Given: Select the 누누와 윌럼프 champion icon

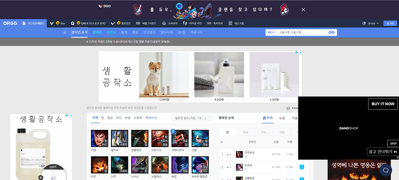Looking at the screenshot, I should coord(200,165).
